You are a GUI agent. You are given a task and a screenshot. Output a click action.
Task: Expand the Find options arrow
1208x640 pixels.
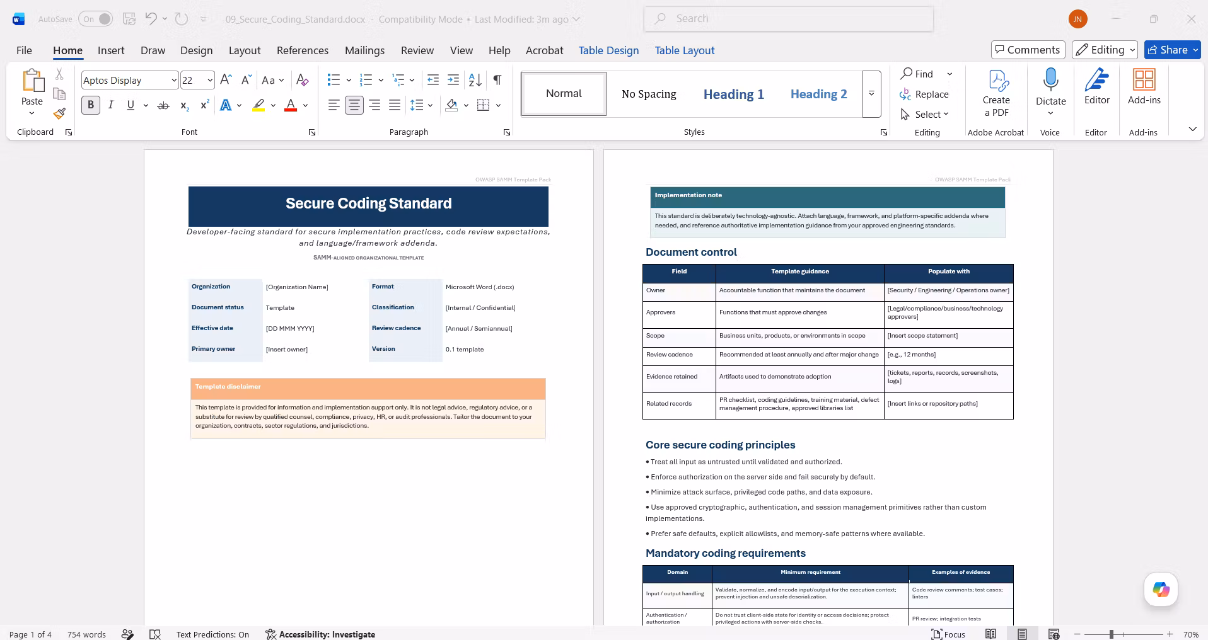[950, 74]
